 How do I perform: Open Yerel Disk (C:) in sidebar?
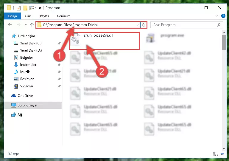[x=31, y=43]
